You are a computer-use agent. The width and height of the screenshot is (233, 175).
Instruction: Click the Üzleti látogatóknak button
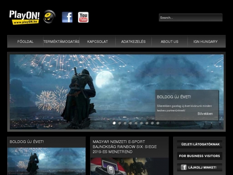(200, 144)
